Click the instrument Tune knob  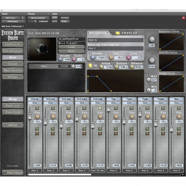tap(74, 59)
